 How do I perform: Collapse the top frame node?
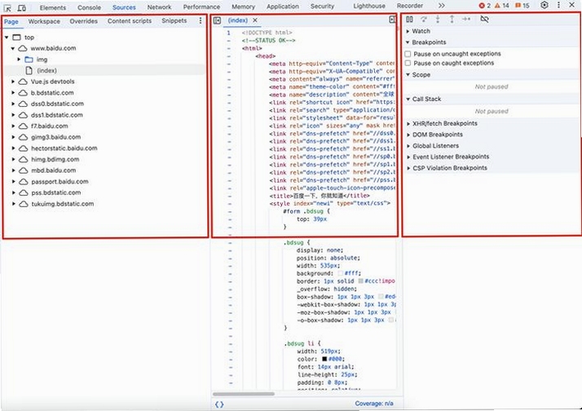(x=7, y=38)
